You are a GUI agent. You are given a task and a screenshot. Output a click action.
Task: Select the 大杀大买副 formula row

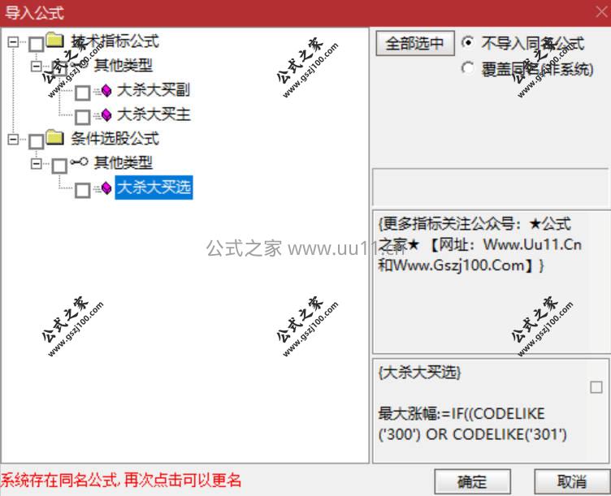153,90
